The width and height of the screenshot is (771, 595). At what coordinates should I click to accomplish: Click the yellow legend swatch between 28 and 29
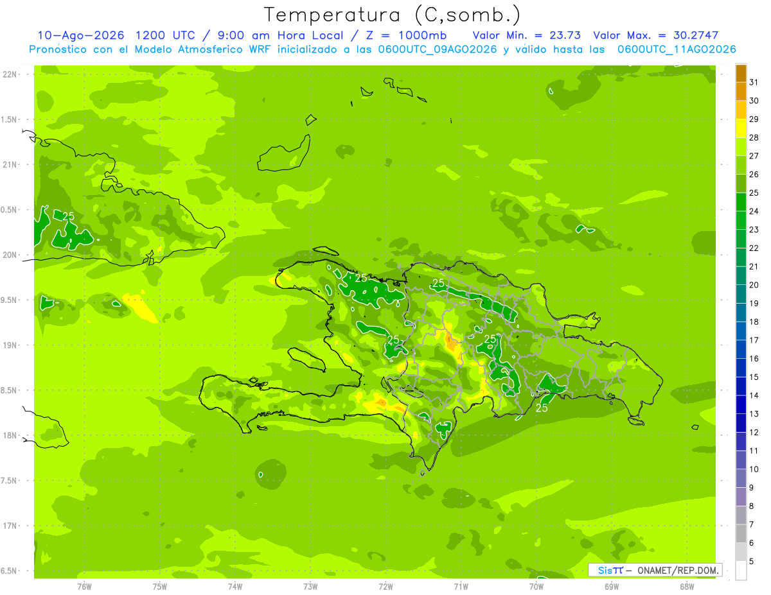pos(741,128)
